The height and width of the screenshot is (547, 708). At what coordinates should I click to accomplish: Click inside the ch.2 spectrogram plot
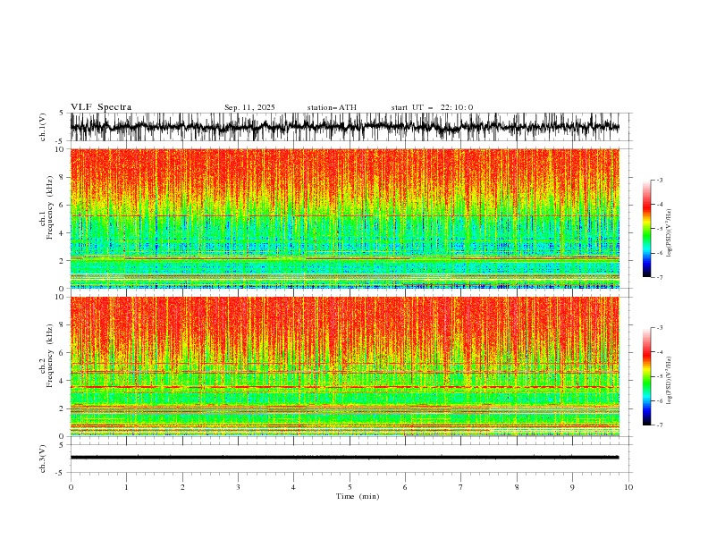pyautogui.click(x=345, y=366)
